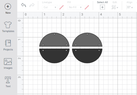Click the Select All label
Viewport: 137px width, 95px height.
pos(102,2)
